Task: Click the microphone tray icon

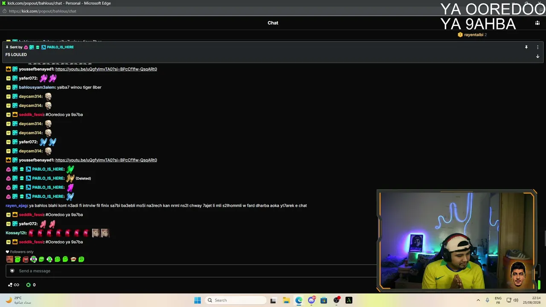Action: click(488, 300)
